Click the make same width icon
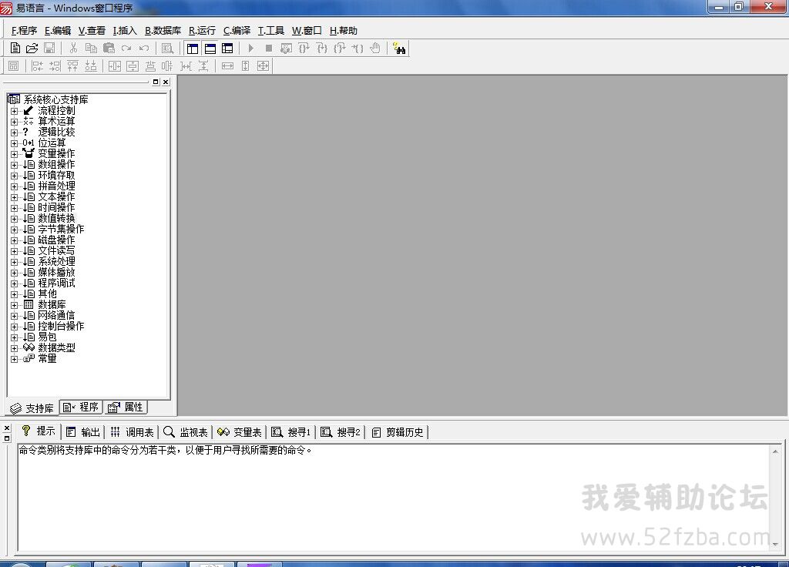Viewport: 789px width, 567px height. click(227, 66)
